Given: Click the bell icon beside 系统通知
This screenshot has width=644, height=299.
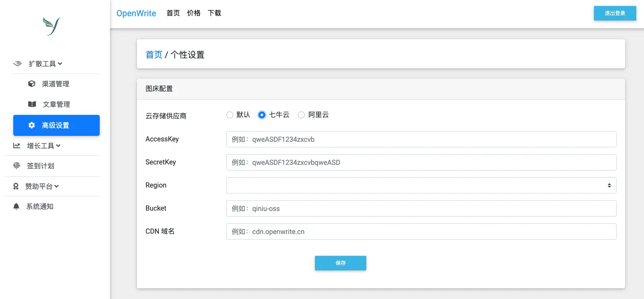Looking at the screenshot, I should pos(16,206).
